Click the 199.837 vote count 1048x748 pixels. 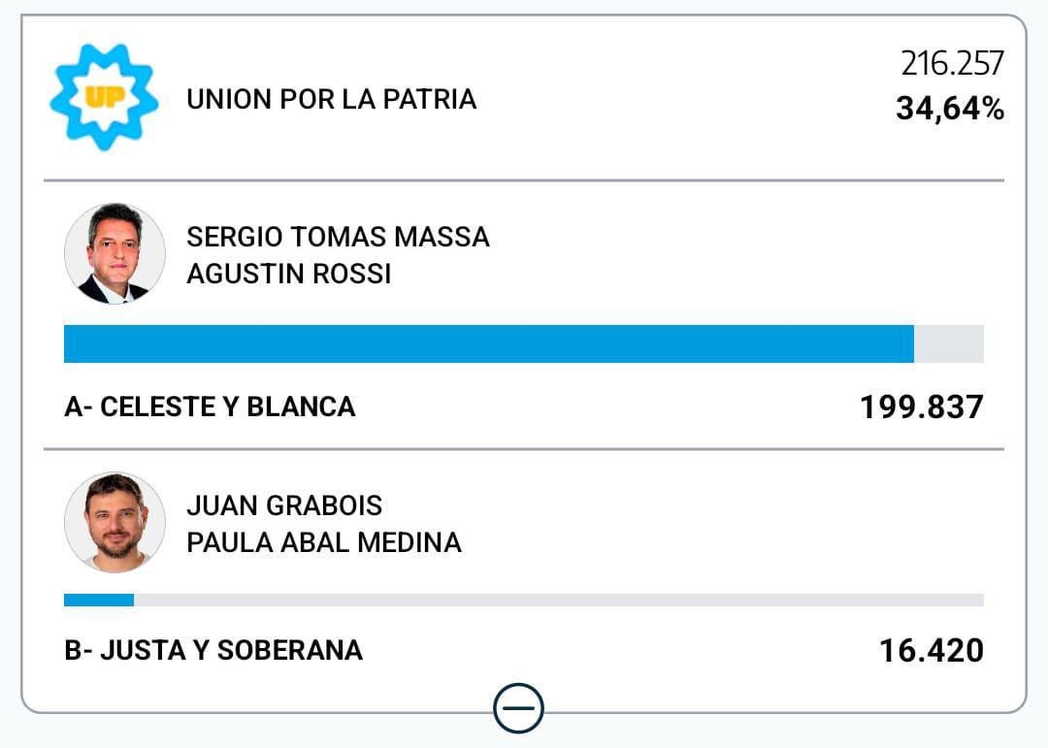[x=921, y=407]
